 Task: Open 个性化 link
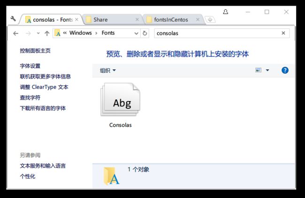(x=28, y=176)
